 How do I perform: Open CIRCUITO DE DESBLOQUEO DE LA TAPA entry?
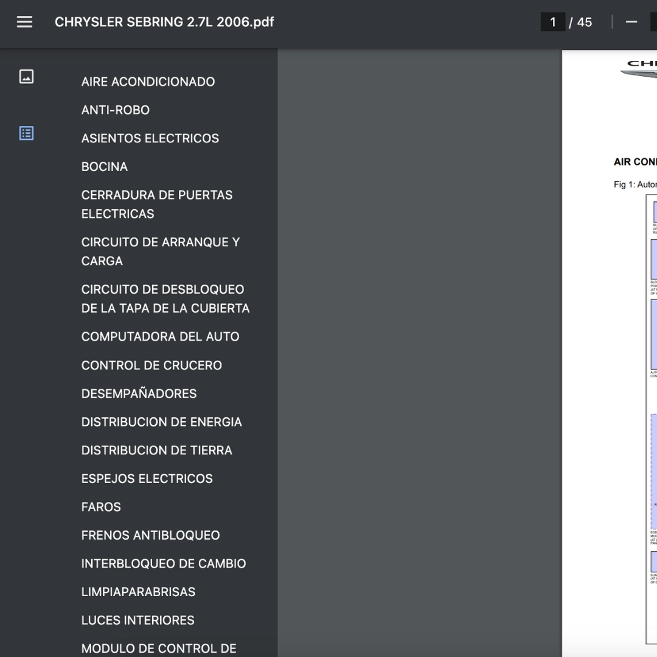pyautogui.click(x=165, y=299)
